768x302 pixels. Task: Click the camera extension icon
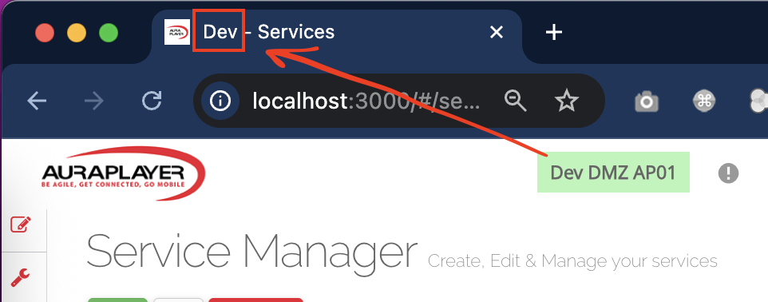point(647,101)
